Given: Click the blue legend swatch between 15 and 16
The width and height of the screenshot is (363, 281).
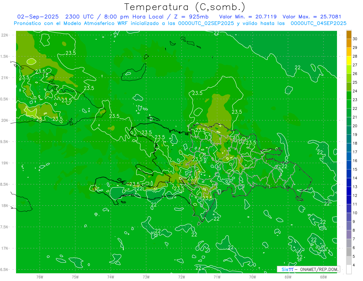Looking at the screenshot, I should click(x=349, y=165).
